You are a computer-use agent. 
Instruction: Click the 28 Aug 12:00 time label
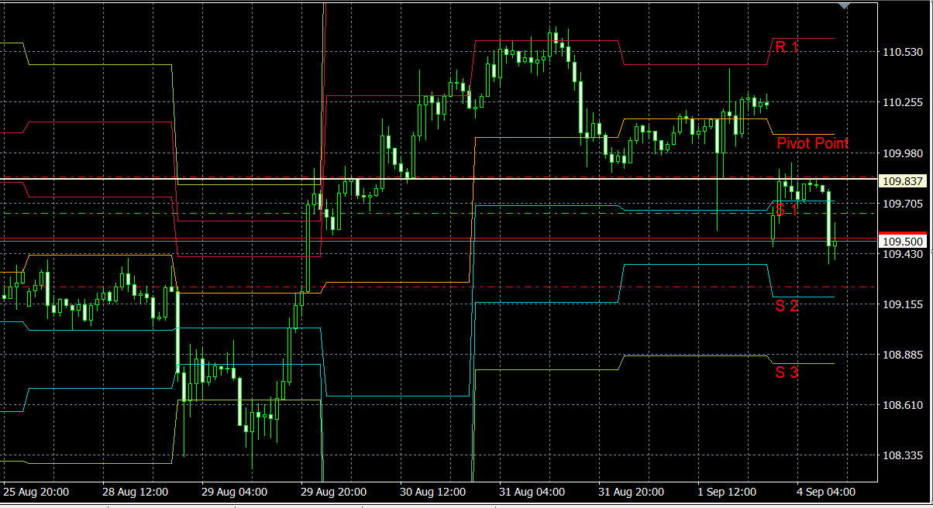[x=136, y=492]
